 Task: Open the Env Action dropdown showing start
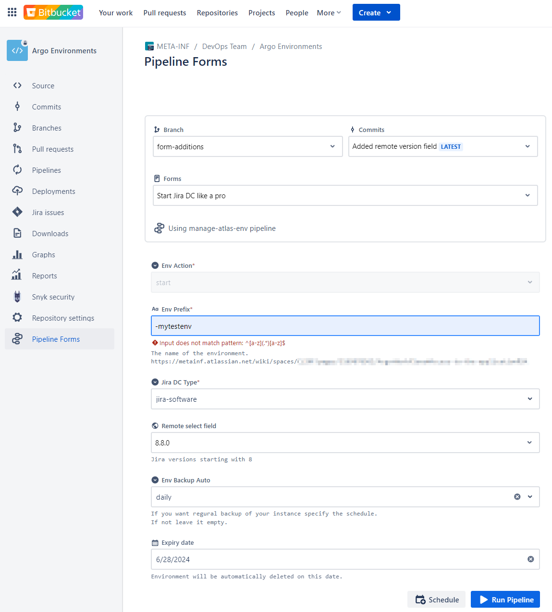coord(345,282)
